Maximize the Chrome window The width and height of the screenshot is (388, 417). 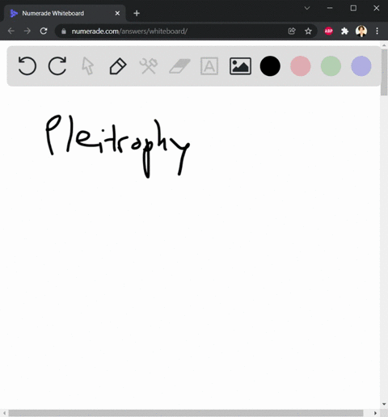tap(353, 8)
